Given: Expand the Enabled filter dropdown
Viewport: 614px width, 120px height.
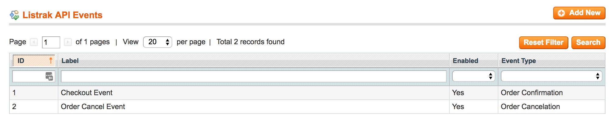Looking at the screenshot, I should (473, 76).
